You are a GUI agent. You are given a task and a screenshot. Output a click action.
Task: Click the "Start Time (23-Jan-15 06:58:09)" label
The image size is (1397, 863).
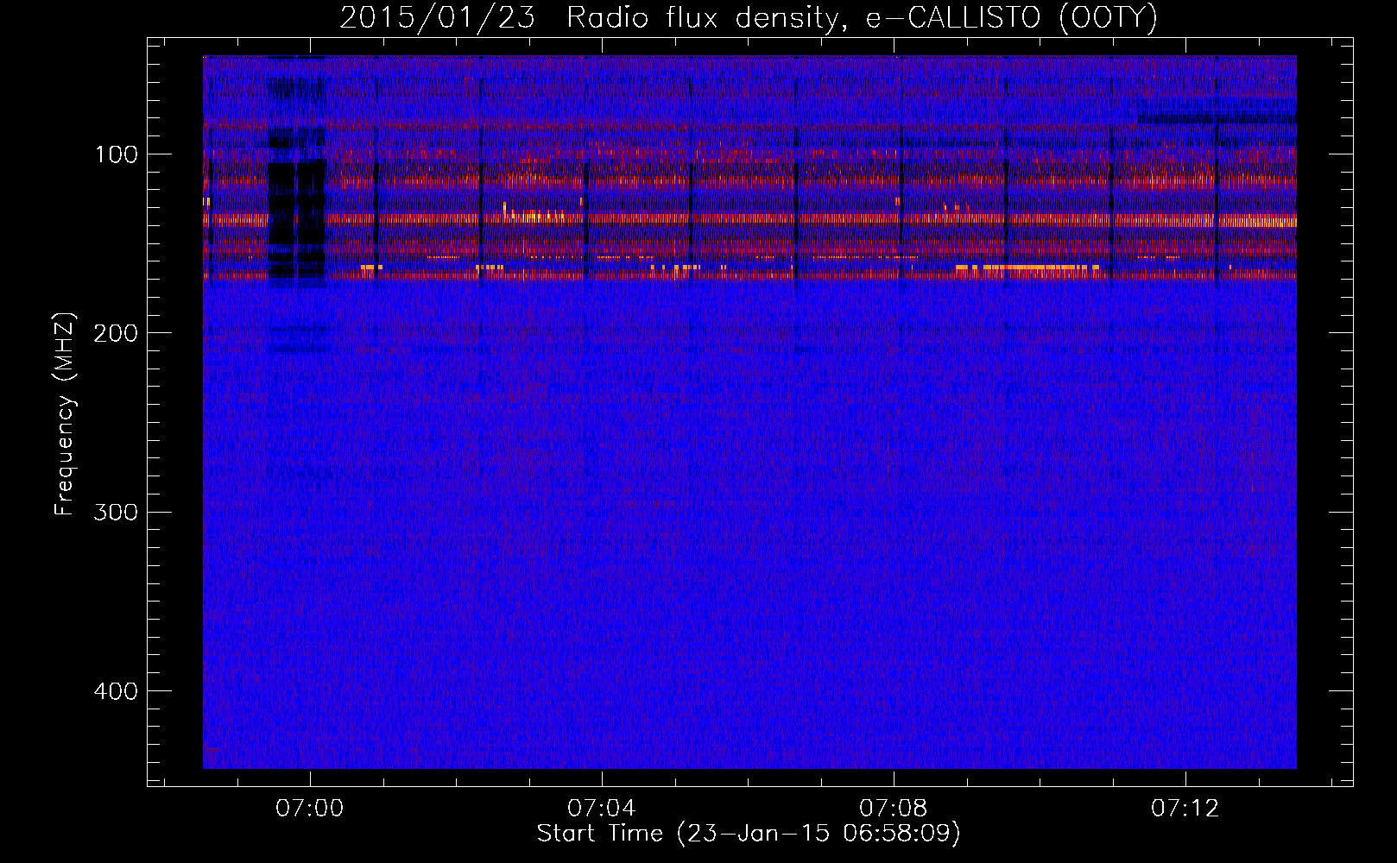pos(749,833)
